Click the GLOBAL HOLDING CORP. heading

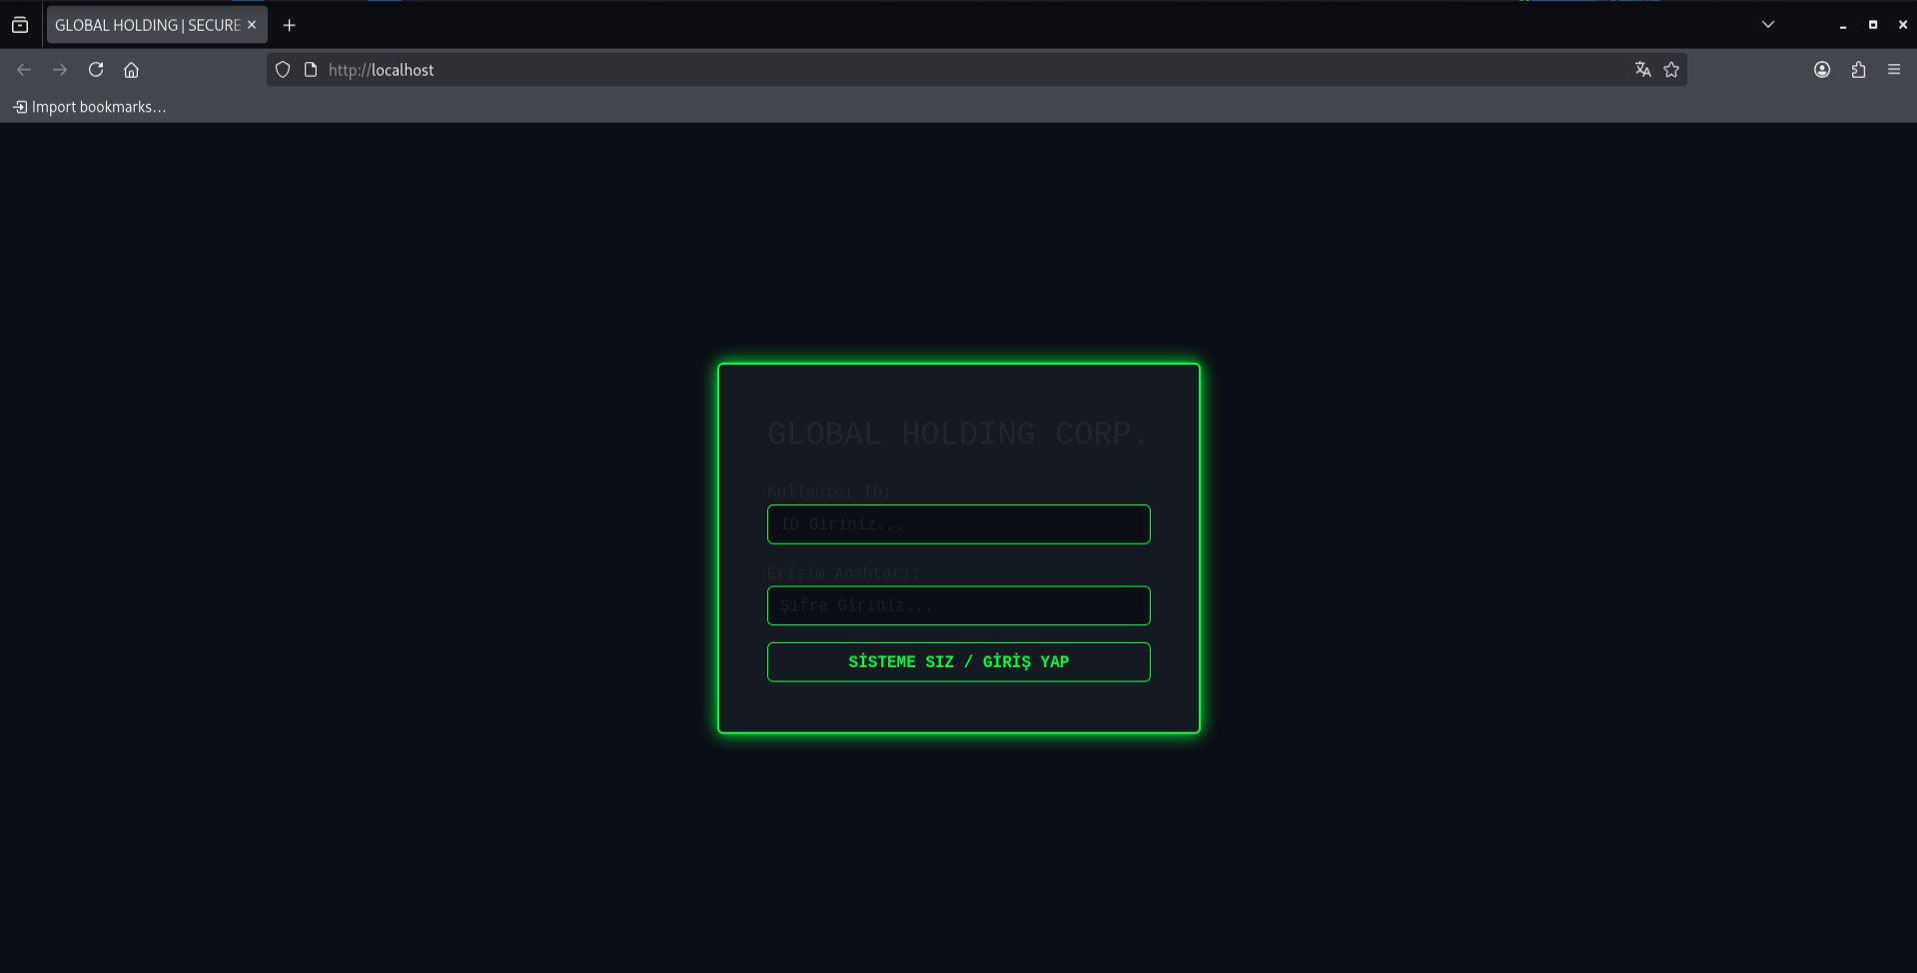coord(958,434)
